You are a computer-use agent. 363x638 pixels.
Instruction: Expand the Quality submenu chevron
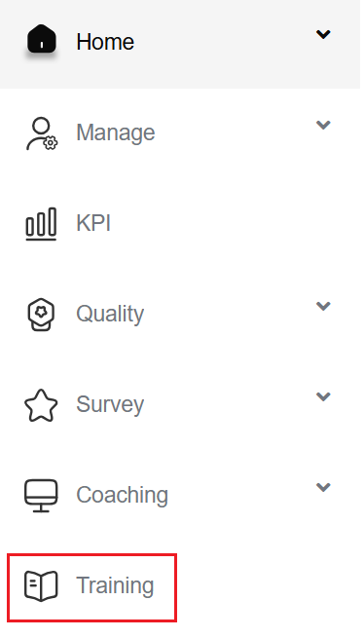click(323, 306)
